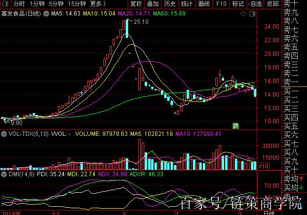
Task: Click the VOLUME: 97978.63 readout
Action: tap(101, 134)
